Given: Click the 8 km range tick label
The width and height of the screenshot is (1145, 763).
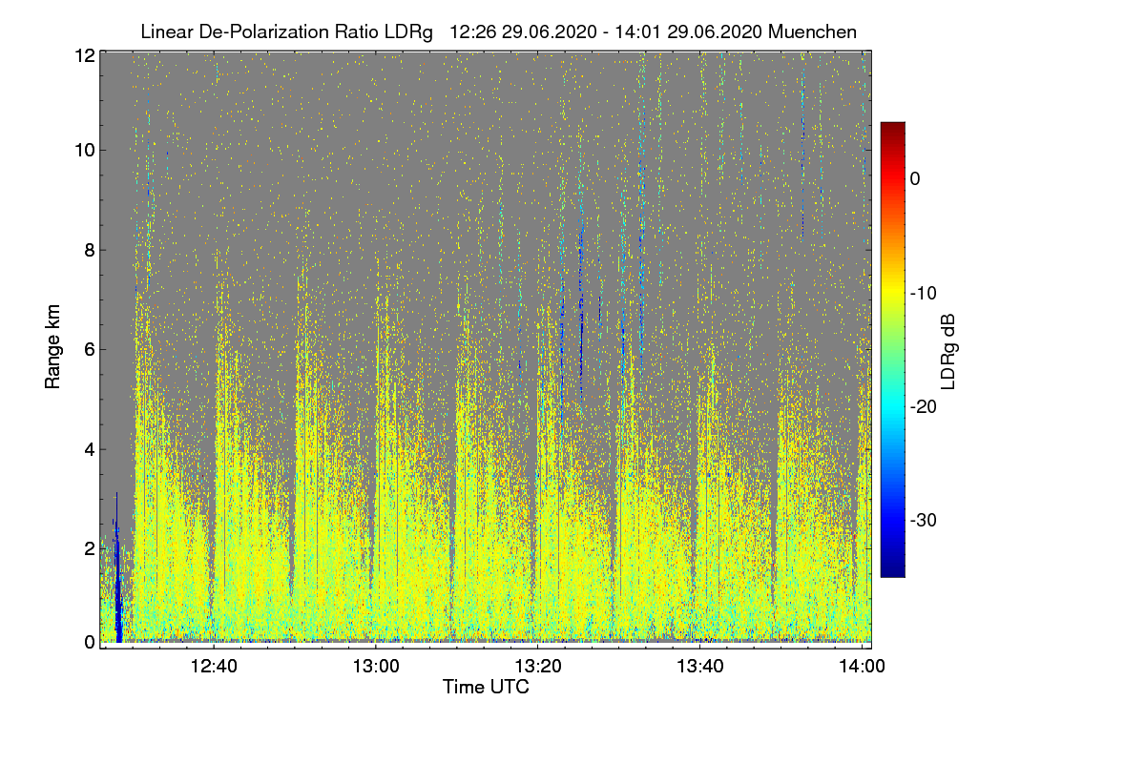Looking at the screenshot, I should 89,250.
